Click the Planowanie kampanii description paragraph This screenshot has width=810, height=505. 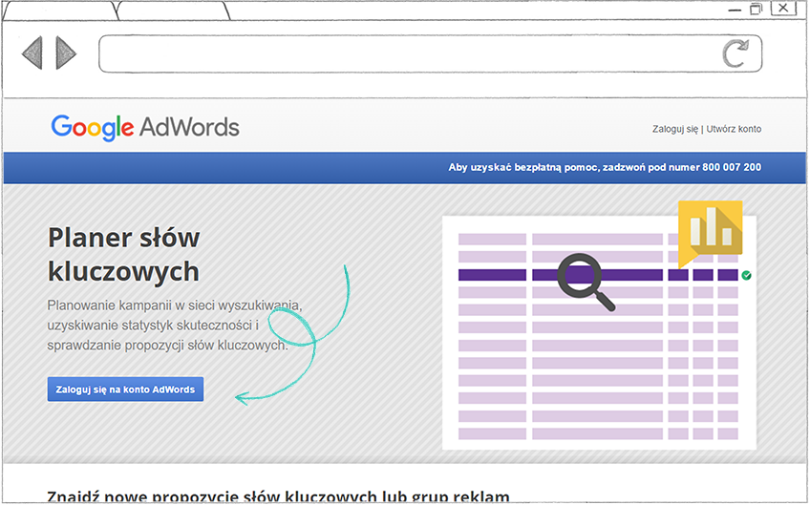[x=175, y=326]
